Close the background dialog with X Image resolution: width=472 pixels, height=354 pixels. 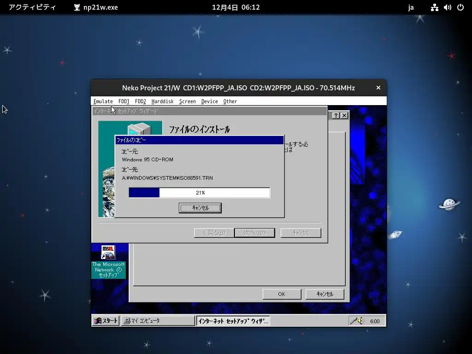pos(344,116)
